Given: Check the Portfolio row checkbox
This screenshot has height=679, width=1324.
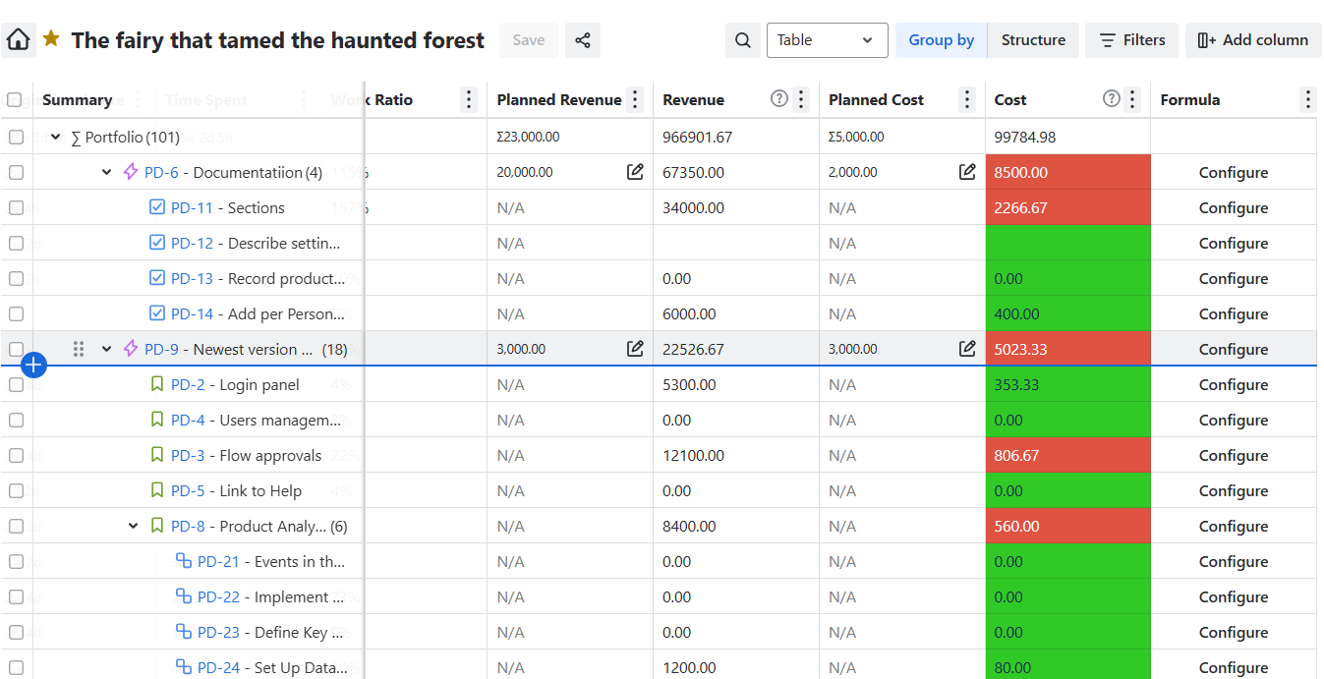Looking at the screenshot, I should 16,137.
